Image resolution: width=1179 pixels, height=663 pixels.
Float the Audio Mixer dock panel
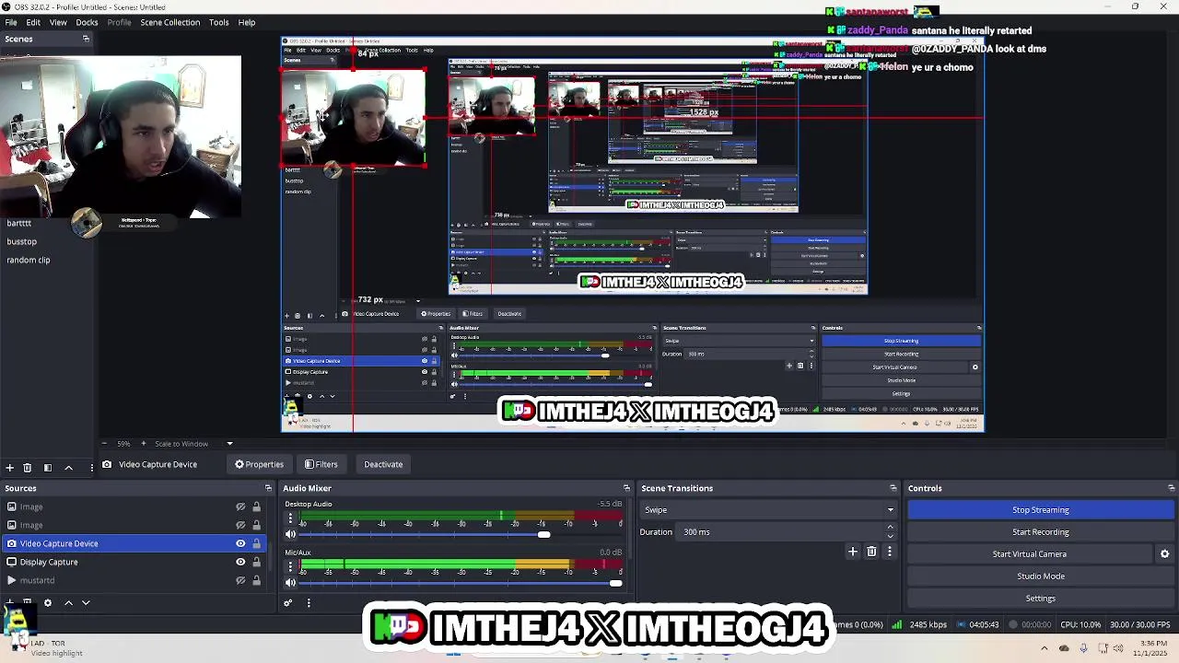[626, 488]
